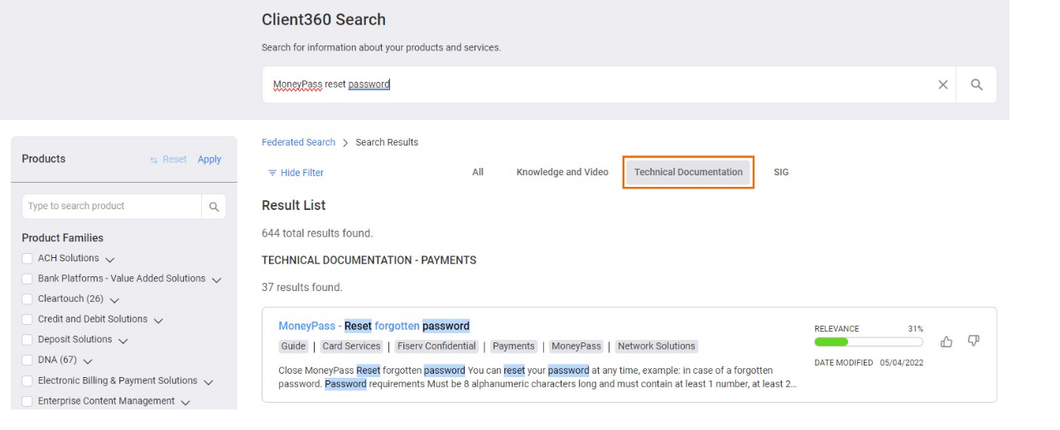Image resolution: width=1060 pixels, height=430 pixels.
Task: Expand the Deposit Solutions chevron
Action: tap(123, 341)
